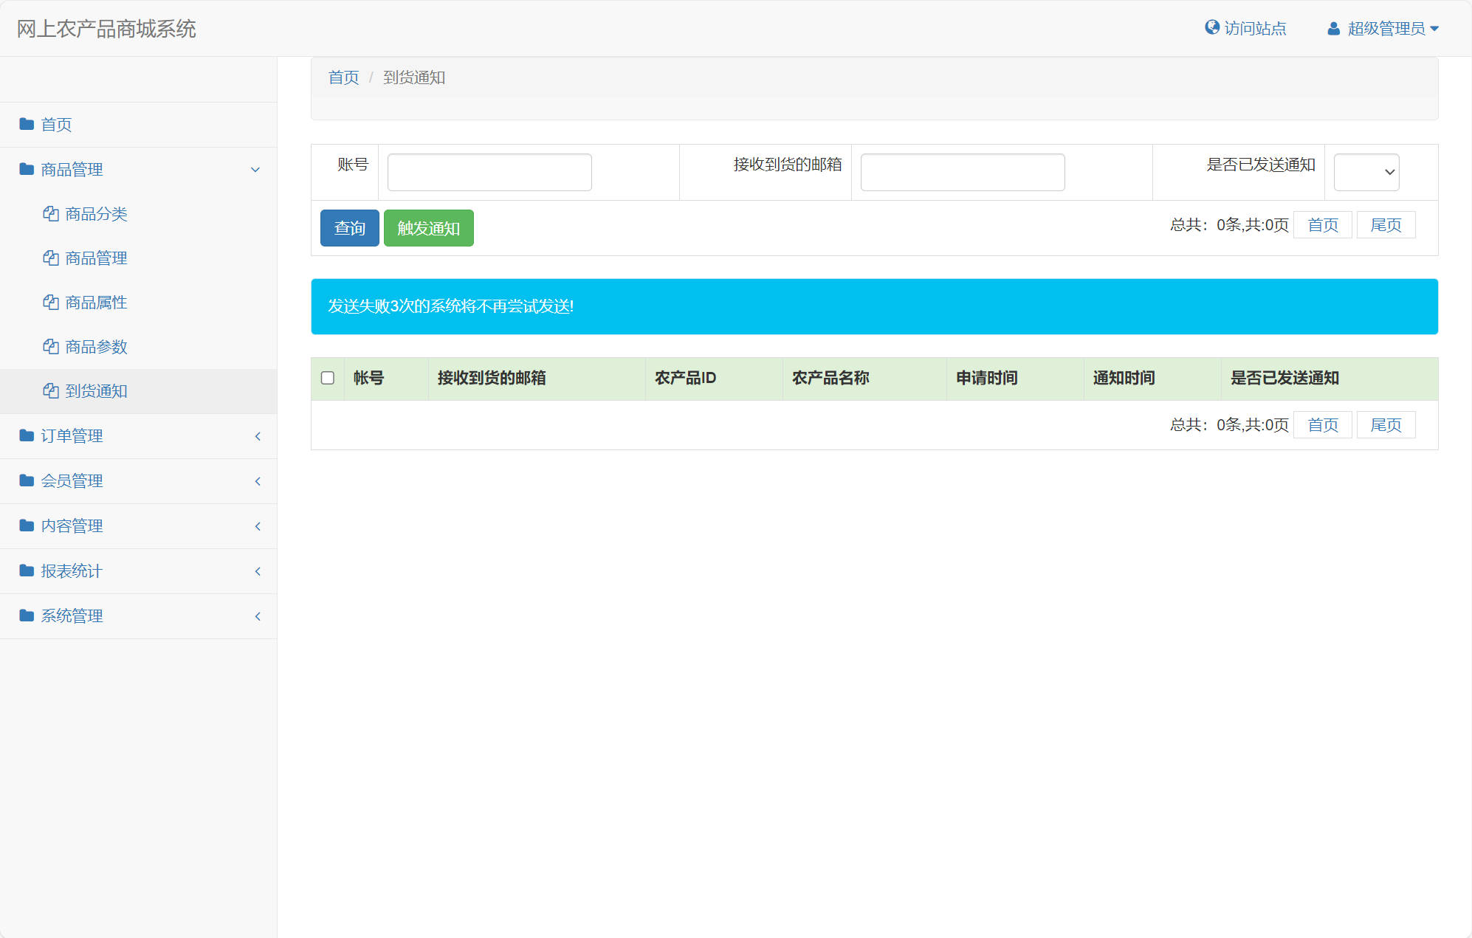Open the 是否已发送通知 dropdown
Viewport: 1472px width, 938px height.
(1366, 172)
